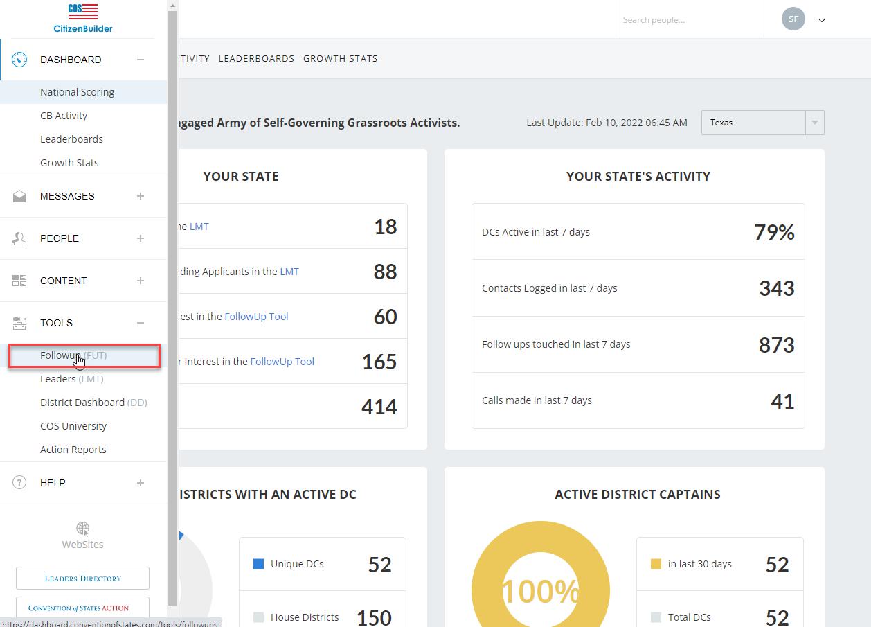The width and height of the screenshot is (871, 627).
Task: Click the Dashboard gauge icon
Action: point(19,60)
